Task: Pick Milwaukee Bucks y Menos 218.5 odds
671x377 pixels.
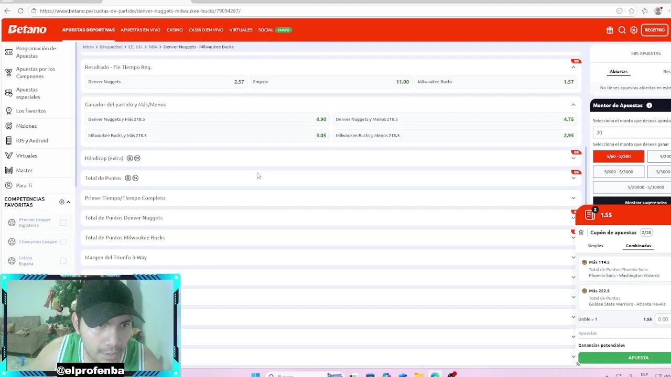Action: [x=454, y=135]
